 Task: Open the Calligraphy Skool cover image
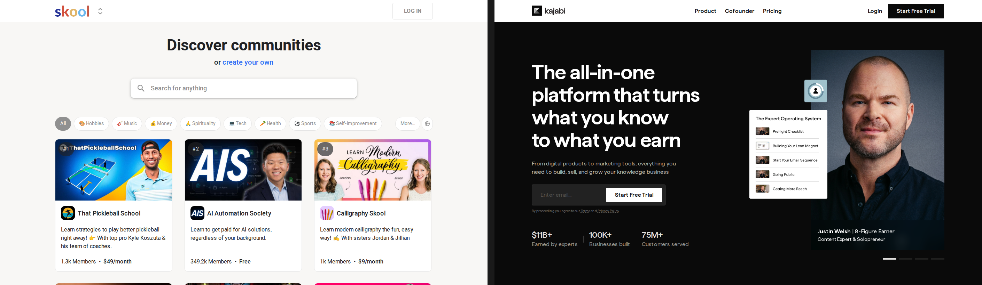[x=373, y=170]
